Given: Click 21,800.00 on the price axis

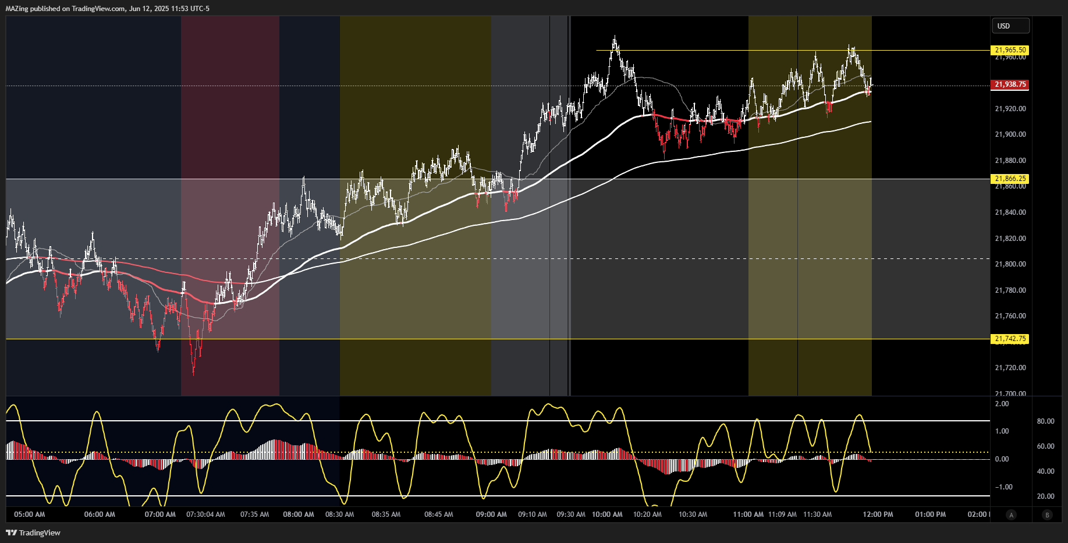Looking at the screenshot, I should coord(1010,264).
